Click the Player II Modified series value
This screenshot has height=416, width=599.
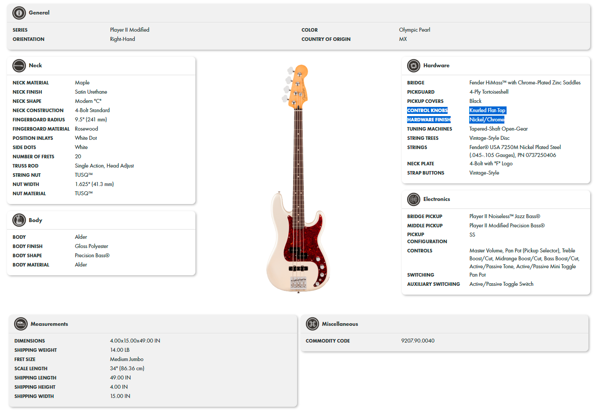[x=130, y=29]
